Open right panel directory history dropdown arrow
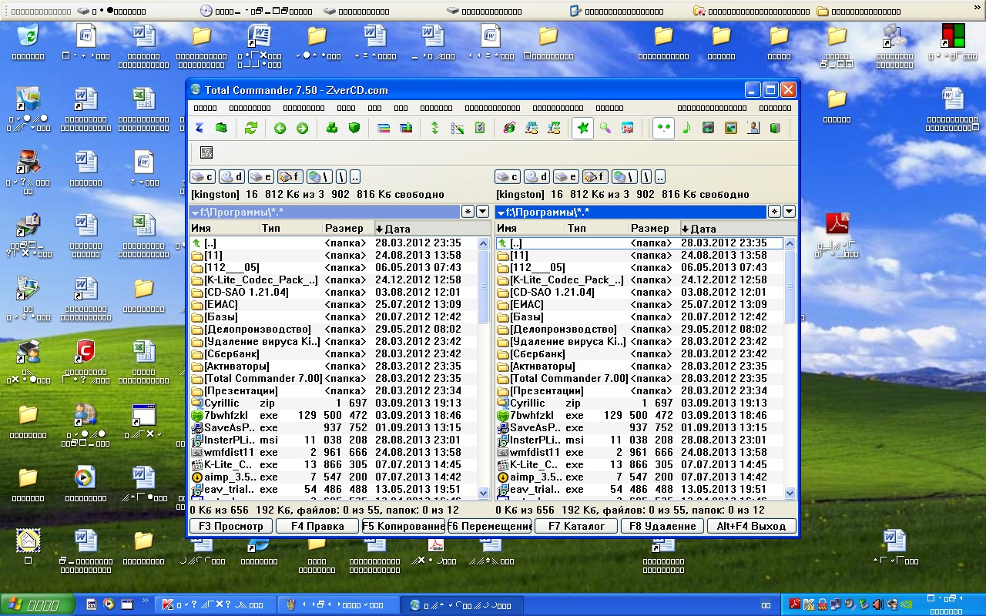 (788, 212)
